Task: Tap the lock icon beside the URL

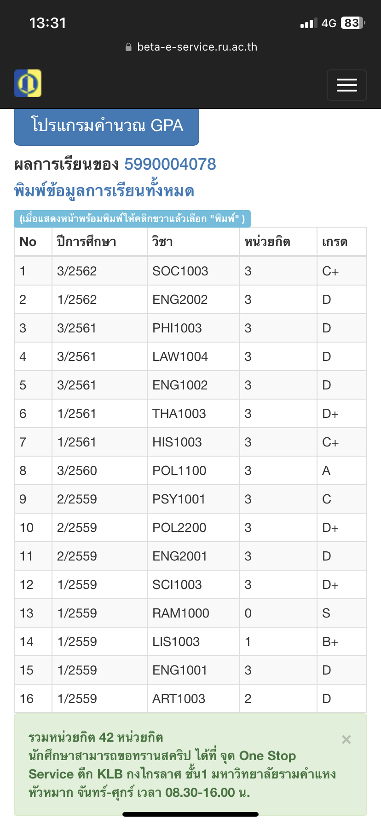Action: (128, 47)
